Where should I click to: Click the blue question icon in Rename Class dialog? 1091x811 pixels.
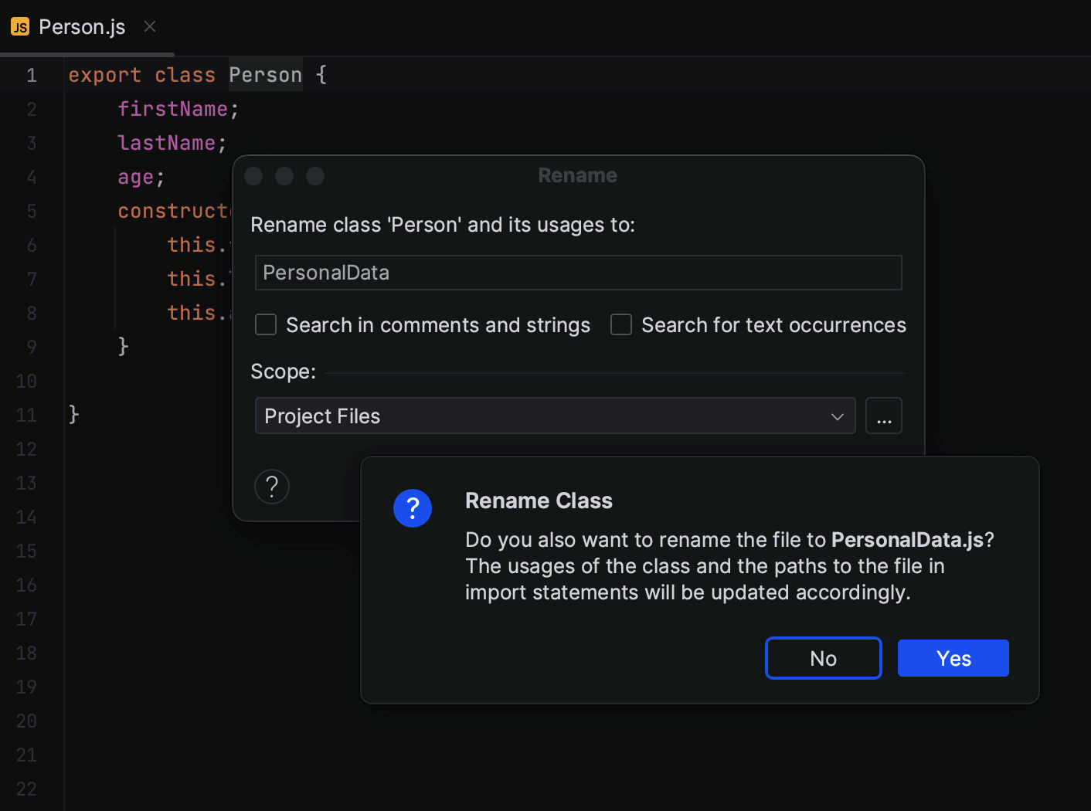(x=412, y=508)
